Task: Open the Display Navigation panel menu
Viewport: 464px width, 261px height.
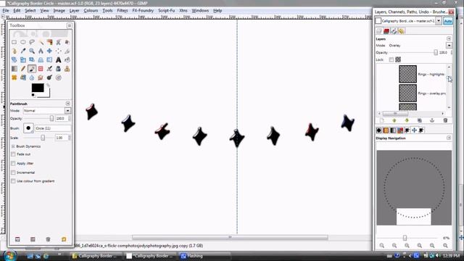Action: (x=449, y=138)
